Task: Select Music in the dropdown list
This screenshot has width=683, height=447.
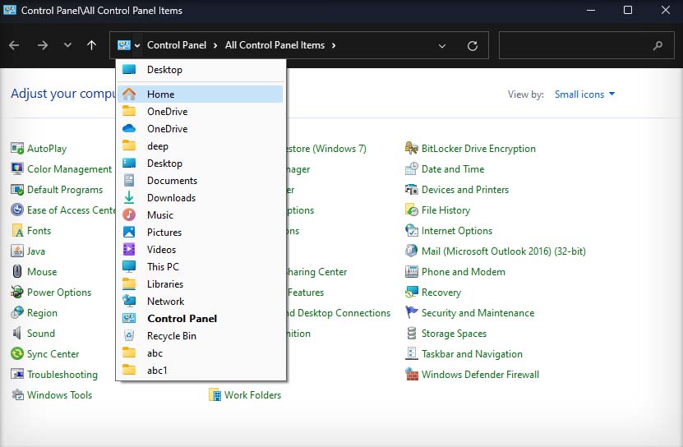Action: point(201,214)
